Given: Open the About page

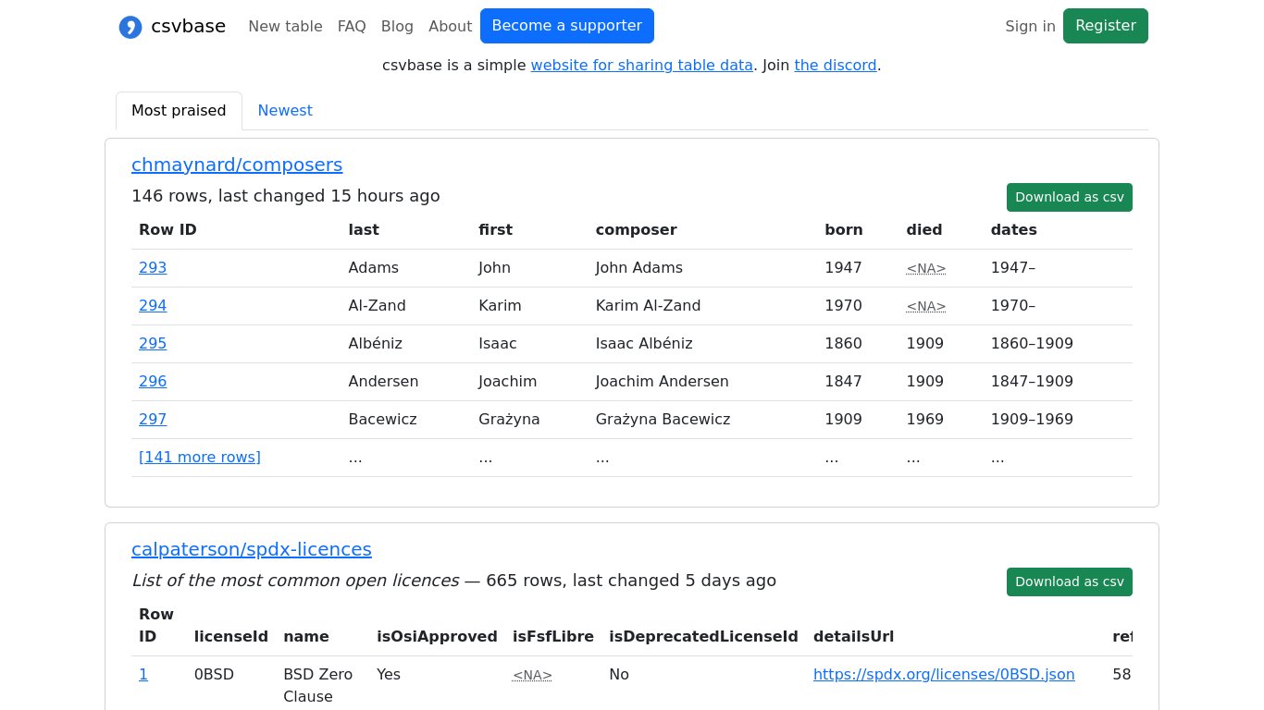Looking at the screenshot, I should 450,27.
